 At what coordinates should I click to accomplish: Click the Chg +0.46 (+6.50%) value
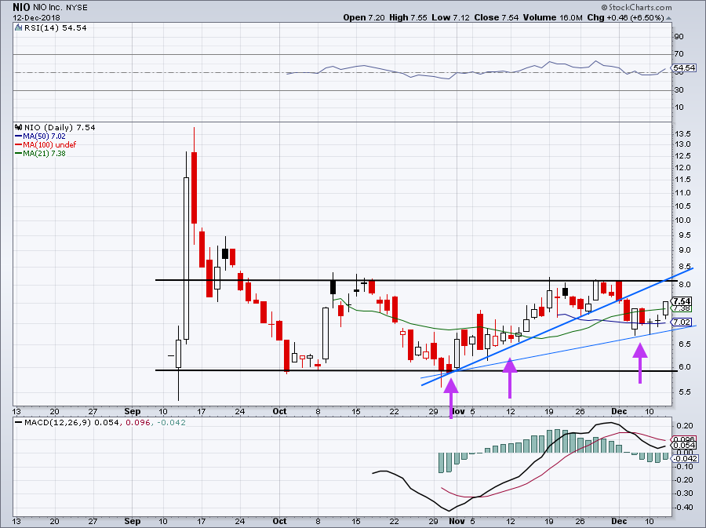[625, 17]
